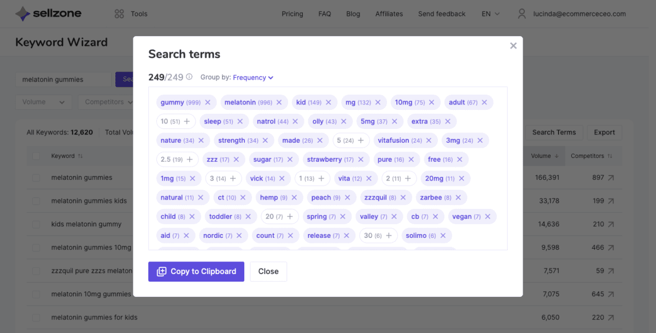Click Copy to Clipboard button
This screenshot has height=333, width=656.
(x=196, y=271)
